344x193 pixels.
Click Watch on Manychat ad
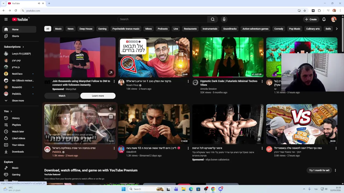[62, 96]
